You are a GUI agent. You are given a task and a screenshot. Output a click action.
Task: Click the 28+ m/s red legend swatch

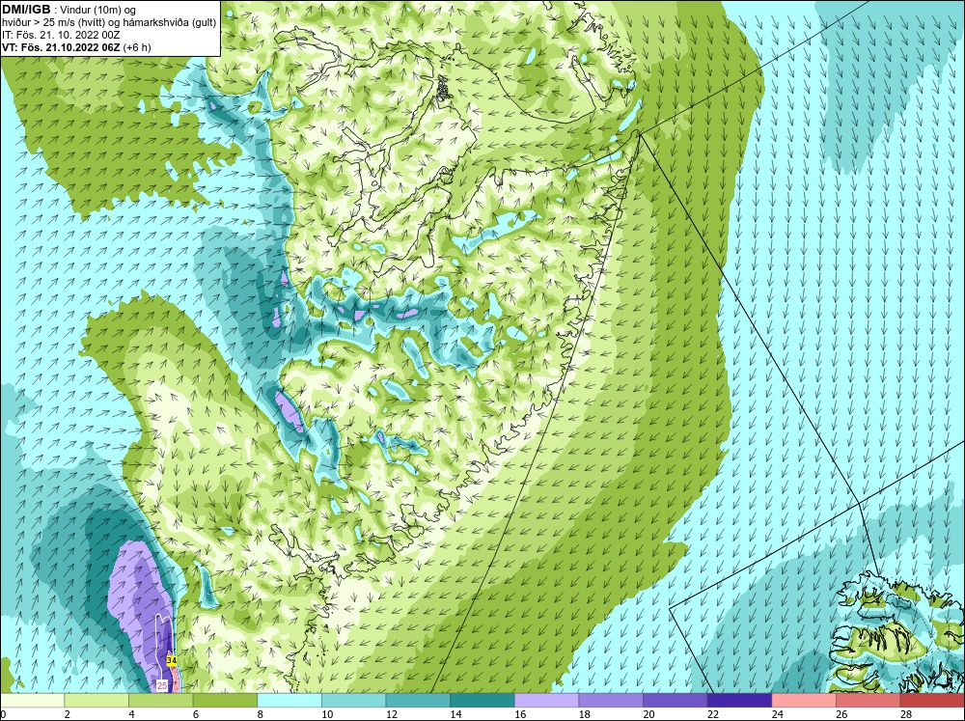[x=932, y=701]
